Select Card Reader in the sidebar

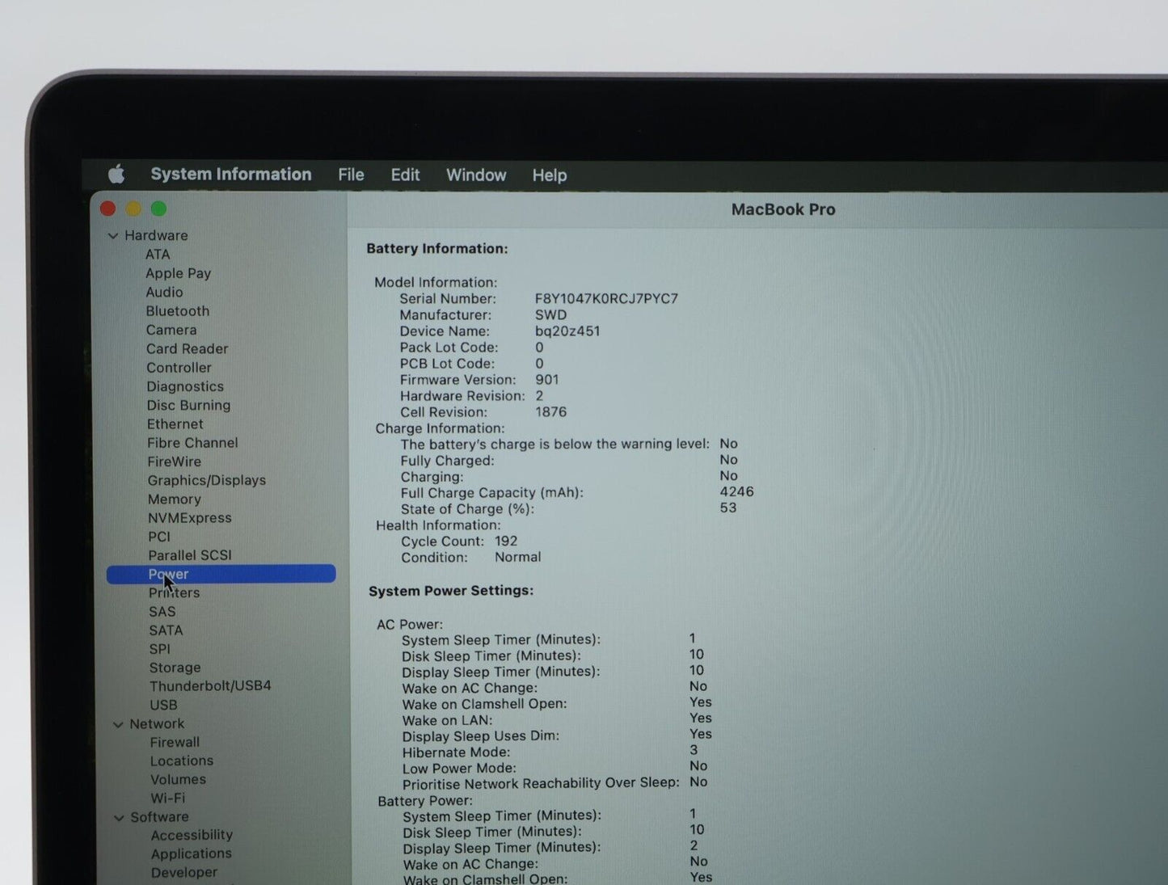pyautogui.click(x=188, y=348)
